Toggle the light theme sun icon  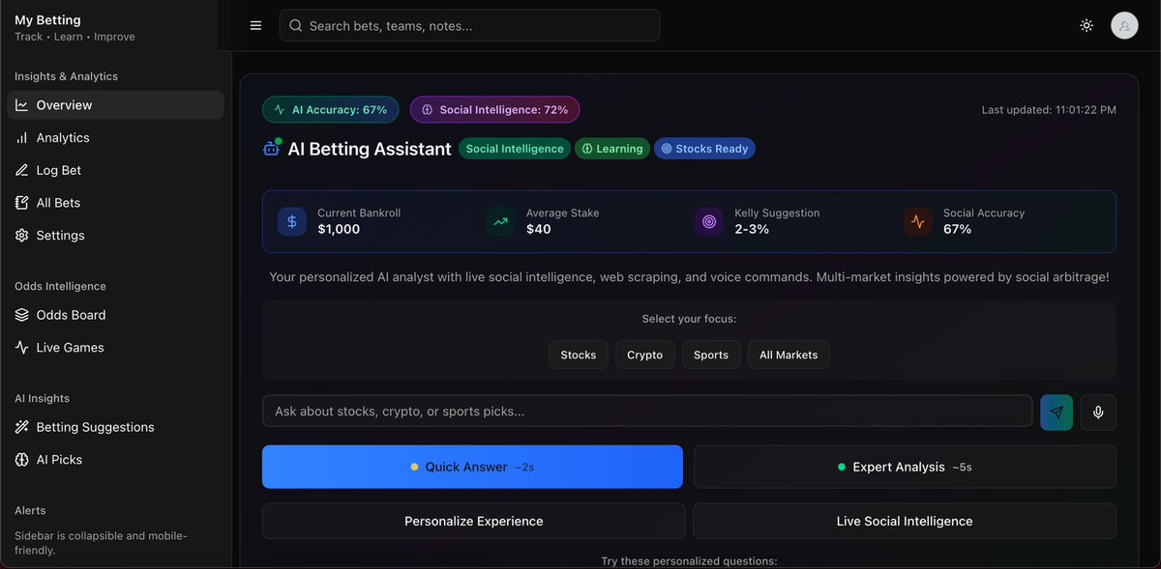tap(1086, 25)
